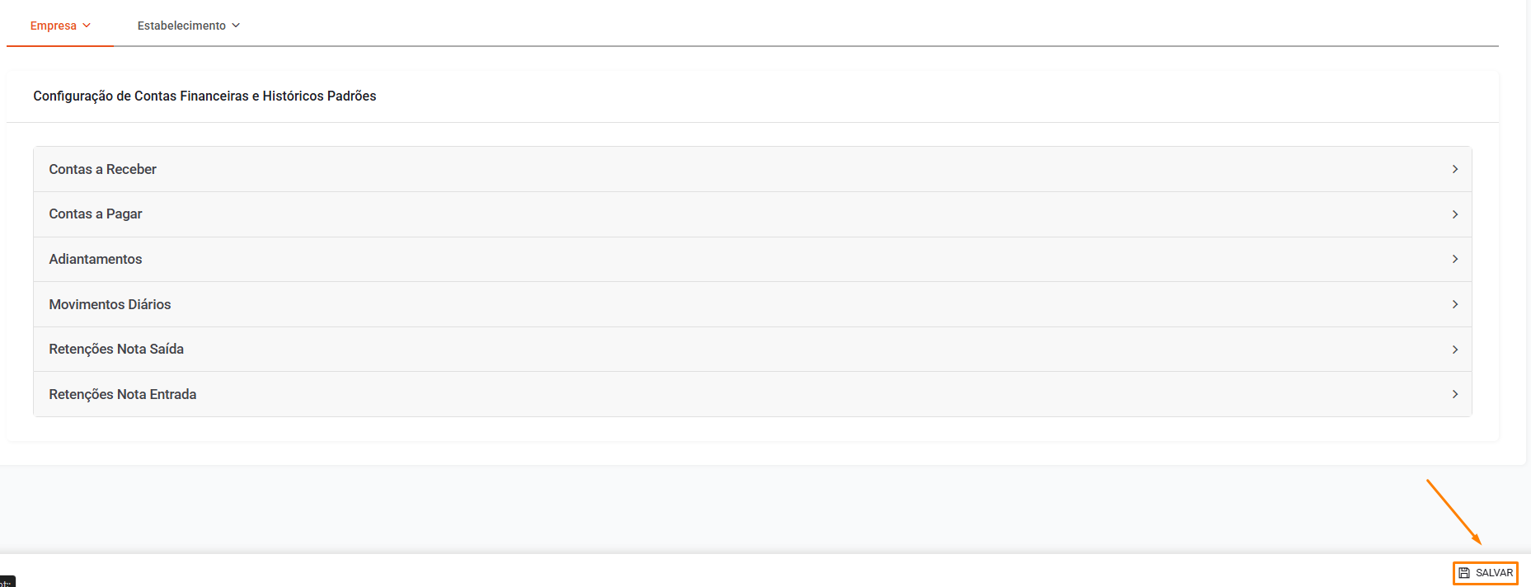Click the floppy disk save icon
The width and height of the screenshot is (1531, 587).
[1464, 573]
